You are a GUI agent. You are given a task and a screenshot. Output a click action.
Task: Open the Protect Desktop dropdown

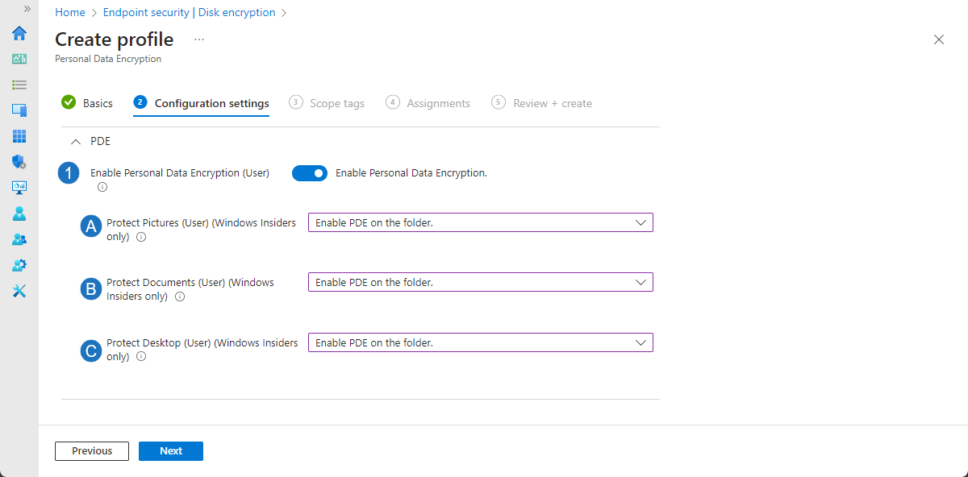[x=481, y=342]
